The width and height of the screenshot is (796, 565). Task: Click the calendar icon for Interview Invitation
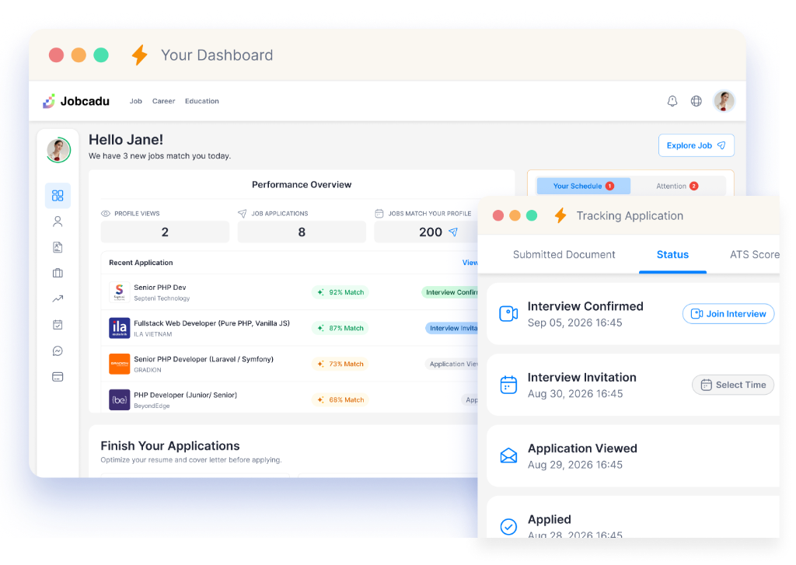click(x=508, y=385)
